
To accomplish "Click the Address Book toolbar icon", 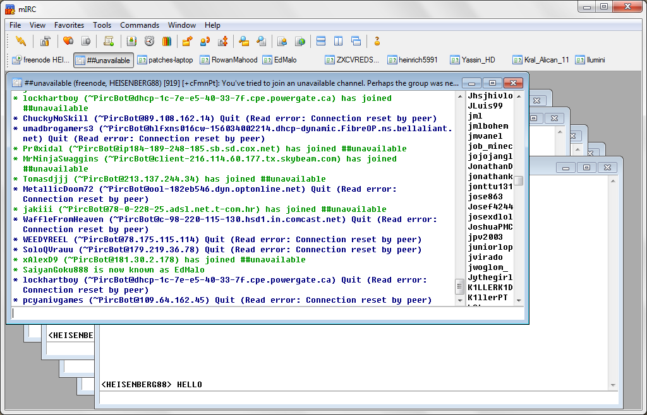I will click(x=131, y=42).
